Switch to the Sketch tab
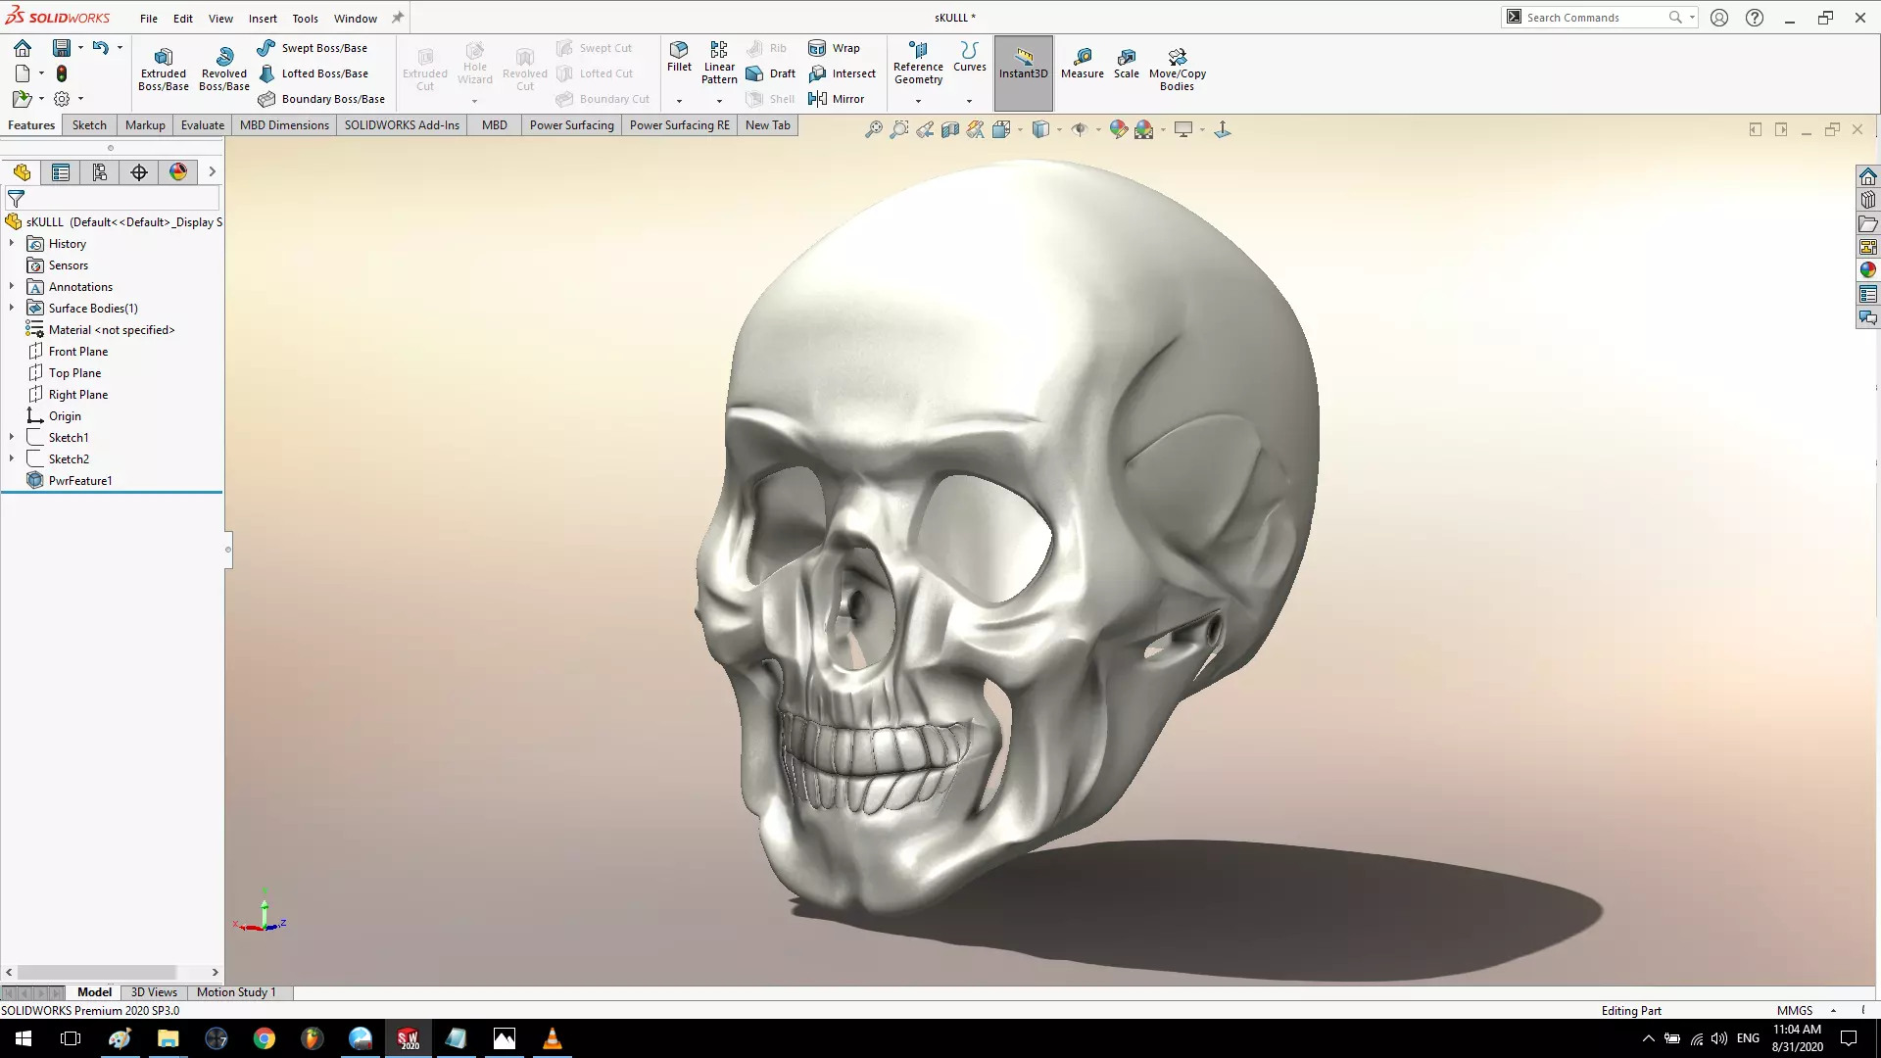The width and height of the screenshot is (1881, 1058). coord(89,125)
